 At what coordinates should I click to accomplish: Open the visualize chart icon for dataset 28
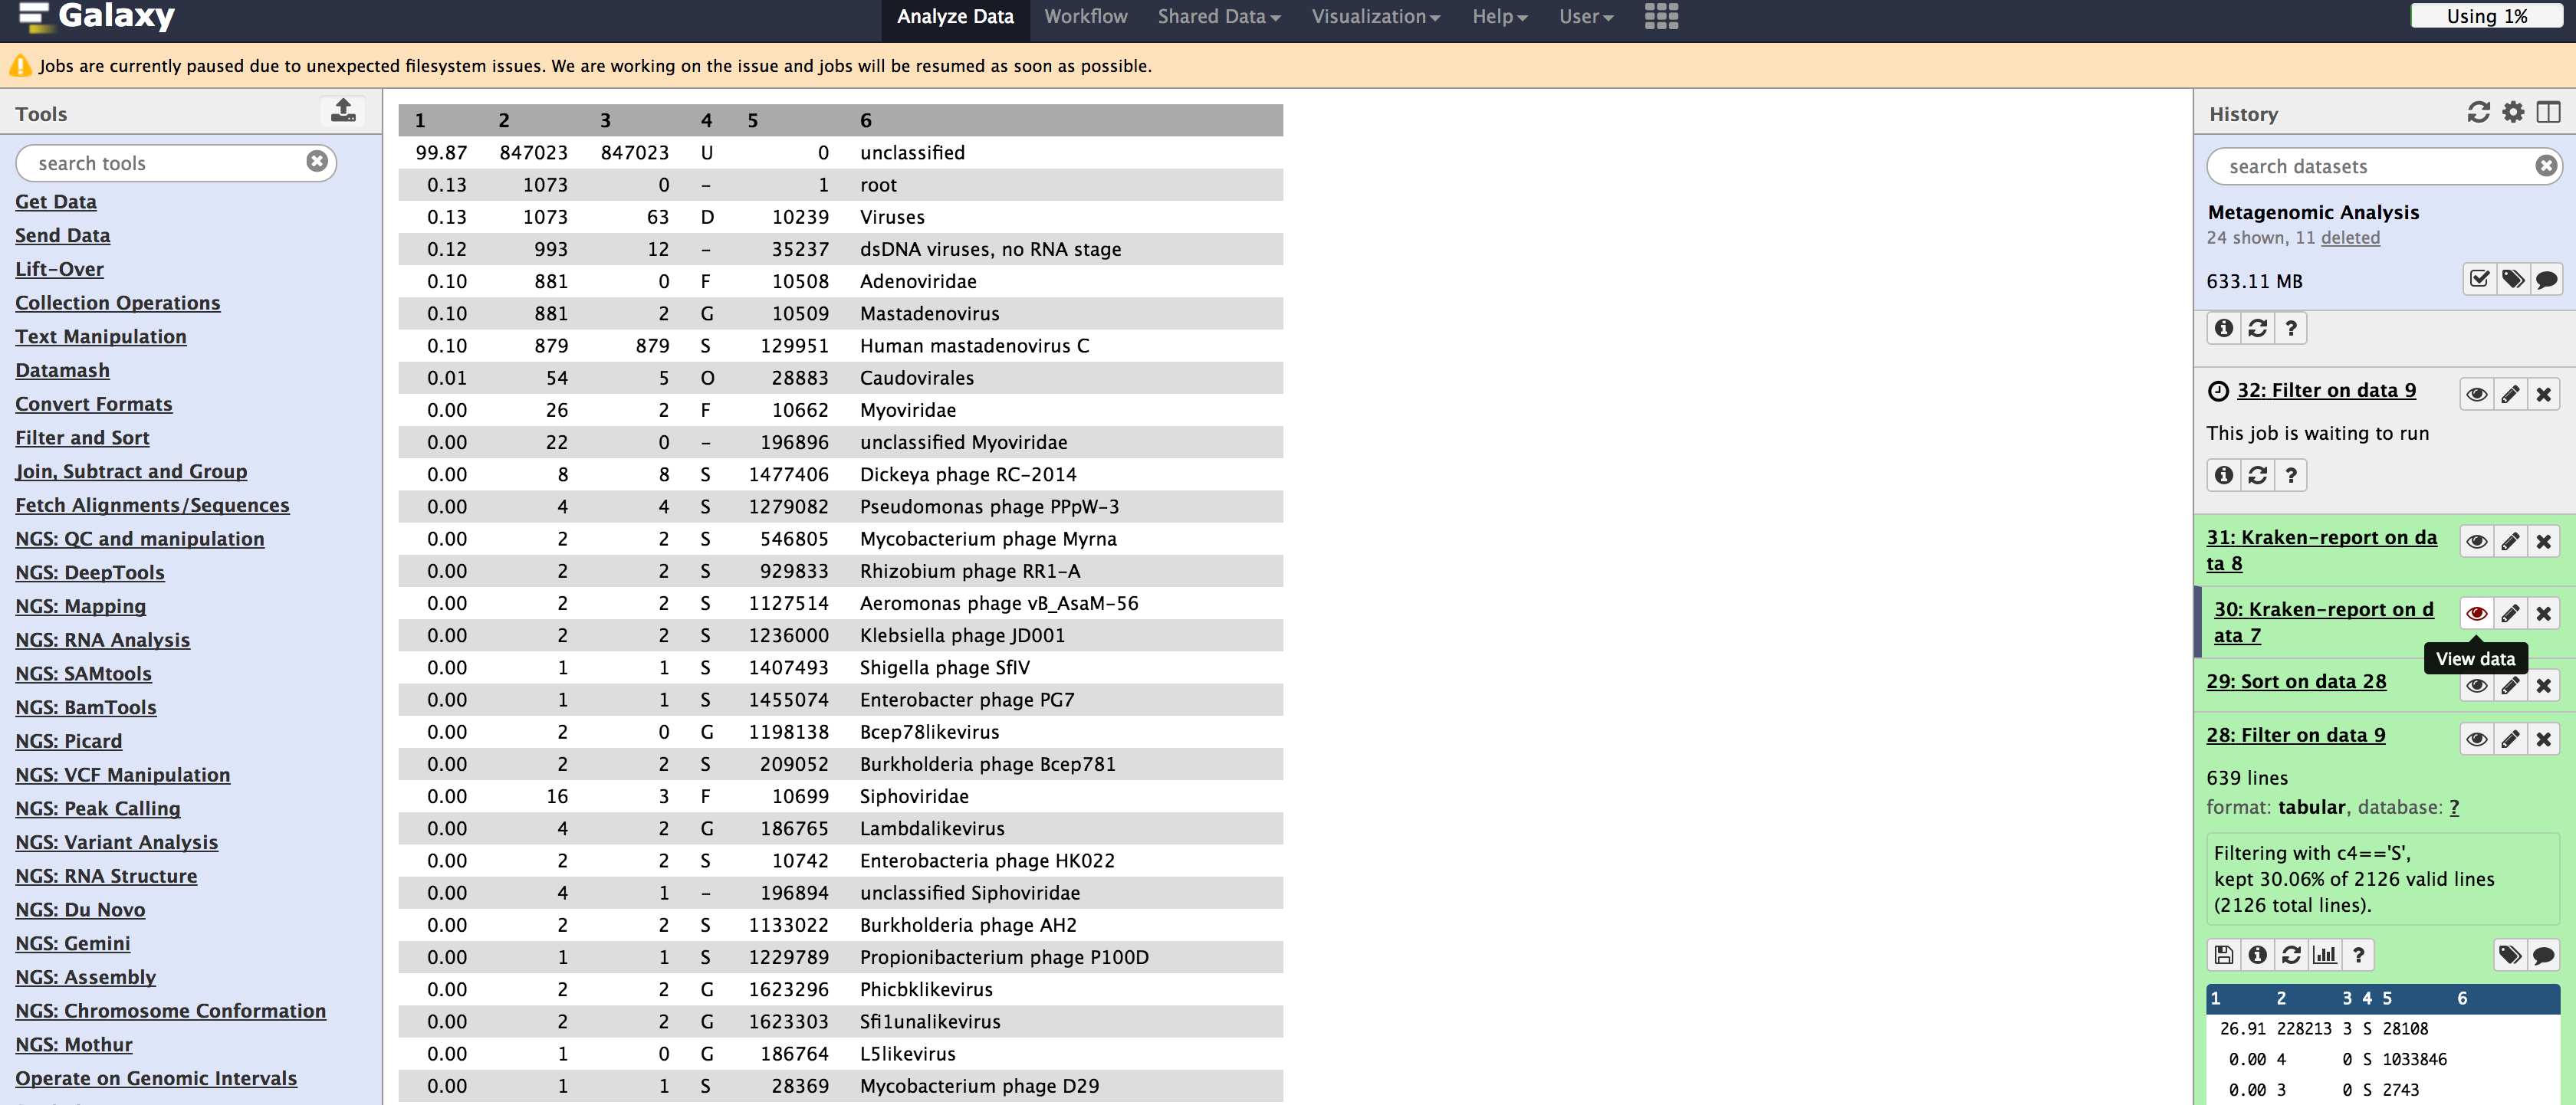2324,954
